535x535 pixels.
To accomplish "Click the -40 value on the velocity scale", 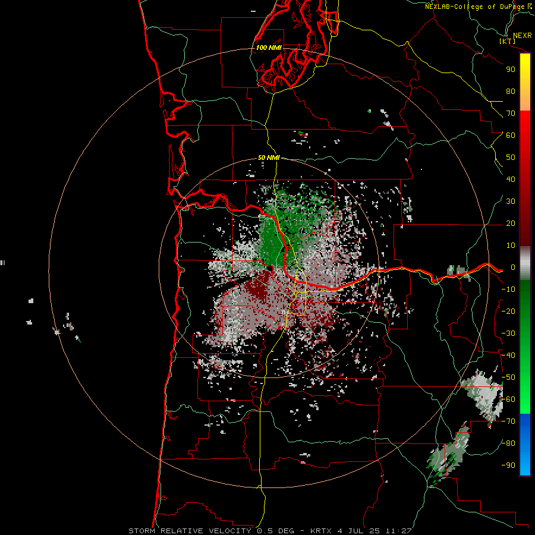I will click(x=508, y=355).
